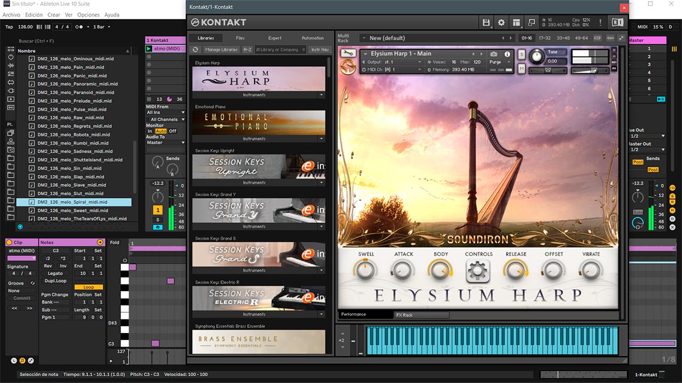Click the snapshot camera icon

point(494,54)
